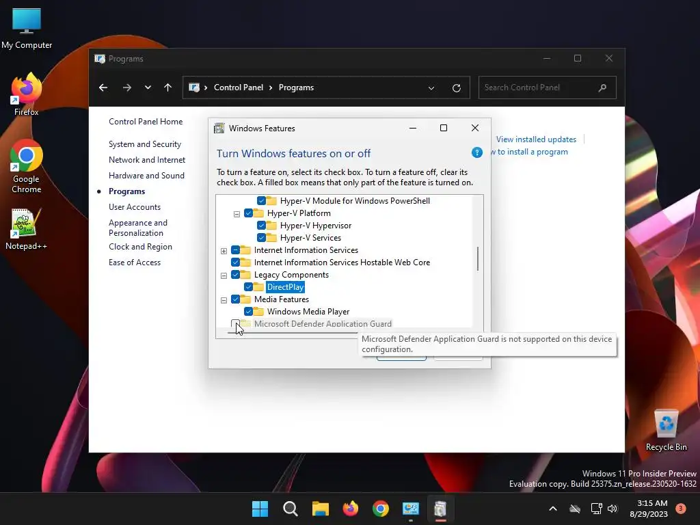Click View installed updates link
The image size is (700, 525).
click(x=536, y=139)
